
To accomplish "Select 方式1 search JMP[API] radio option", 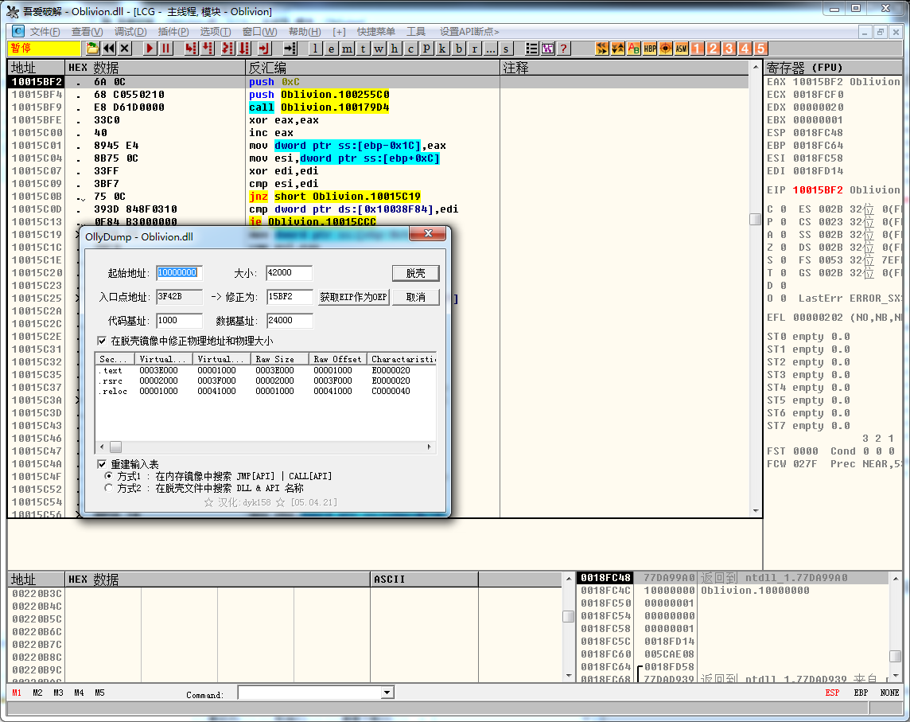I will (108, 476).
